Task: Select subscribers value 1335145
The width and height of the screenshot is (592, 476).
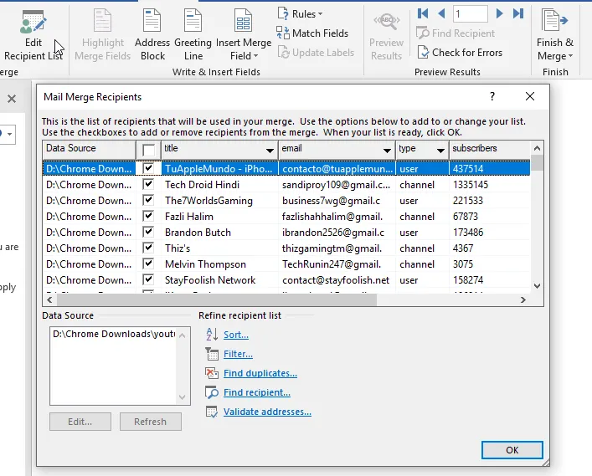Action: point(489,184)
